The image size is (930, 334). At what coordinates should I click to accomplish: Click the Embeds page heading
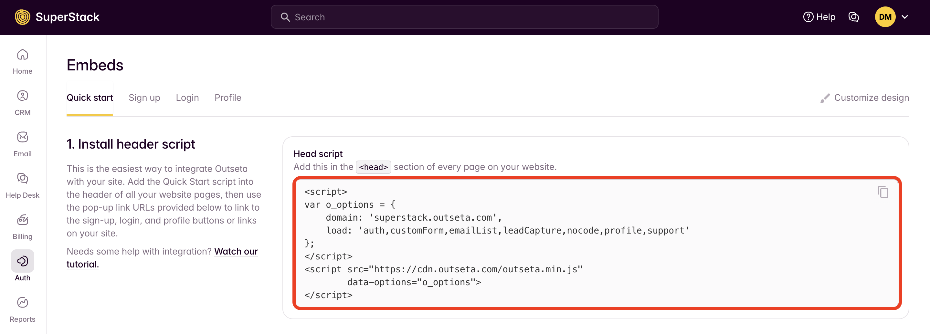95,65
